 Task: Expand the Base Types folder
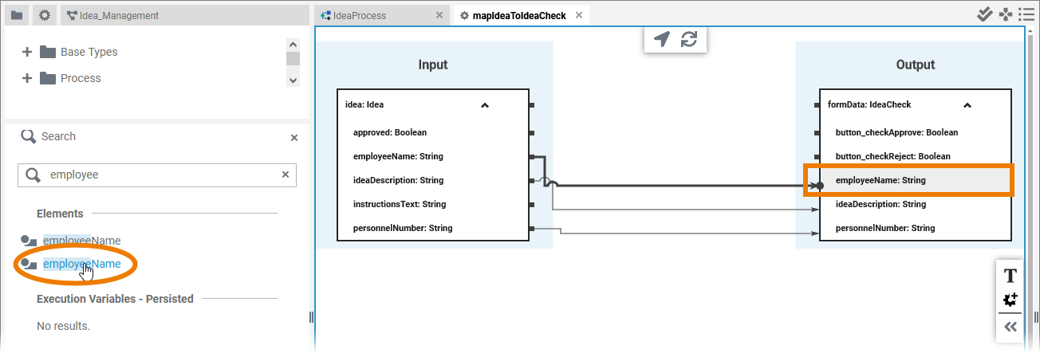[x=27, y=52]
